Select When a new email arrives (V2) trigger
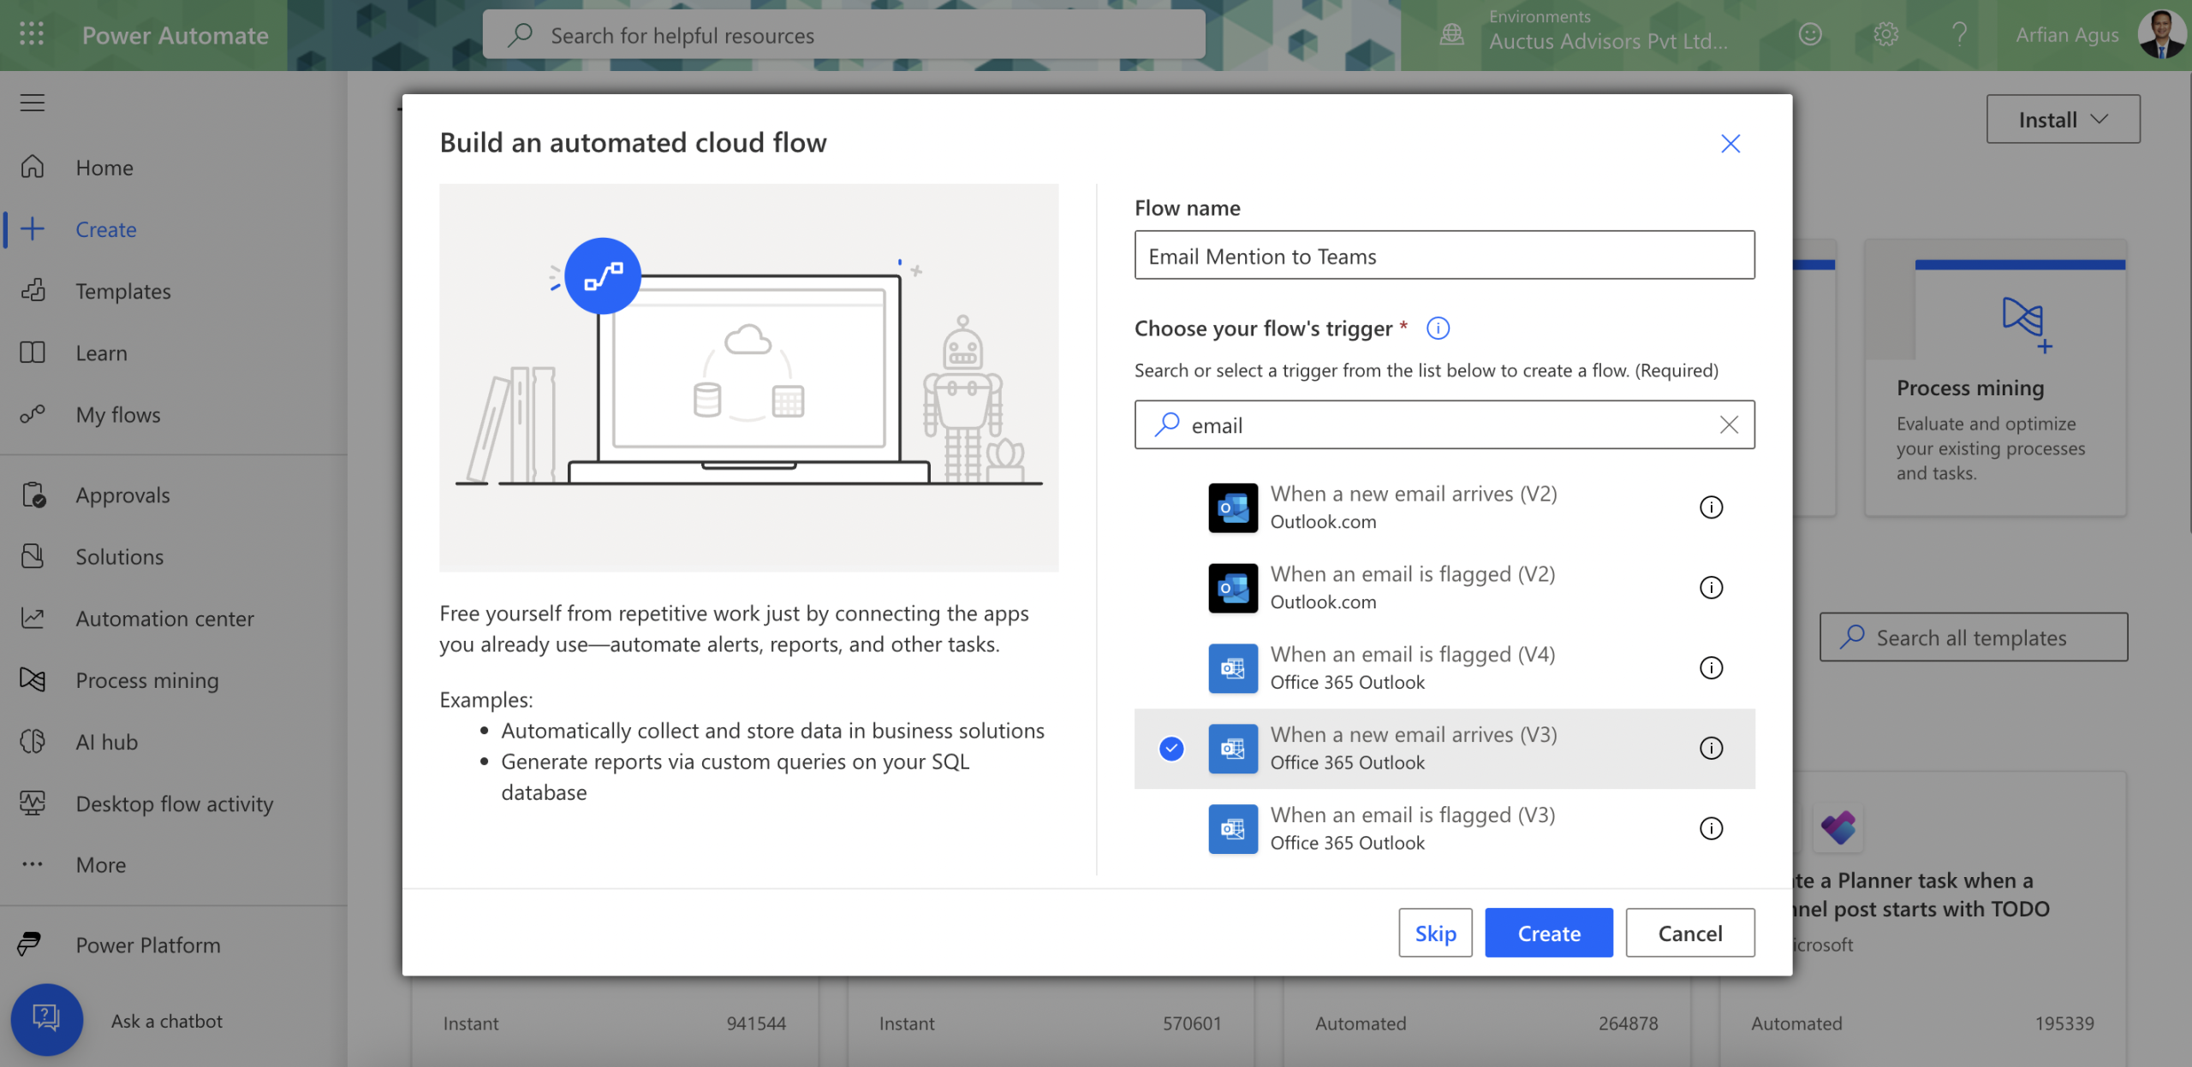The height and width of the screenshot is (1067, 2192). click(x=1444, y=507)
